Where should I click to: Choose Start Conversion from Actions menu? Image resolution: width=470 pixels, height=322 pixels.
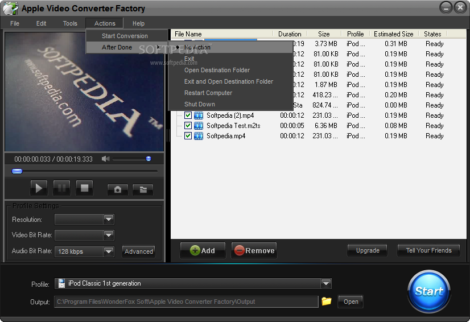click(x=127, y=36)
